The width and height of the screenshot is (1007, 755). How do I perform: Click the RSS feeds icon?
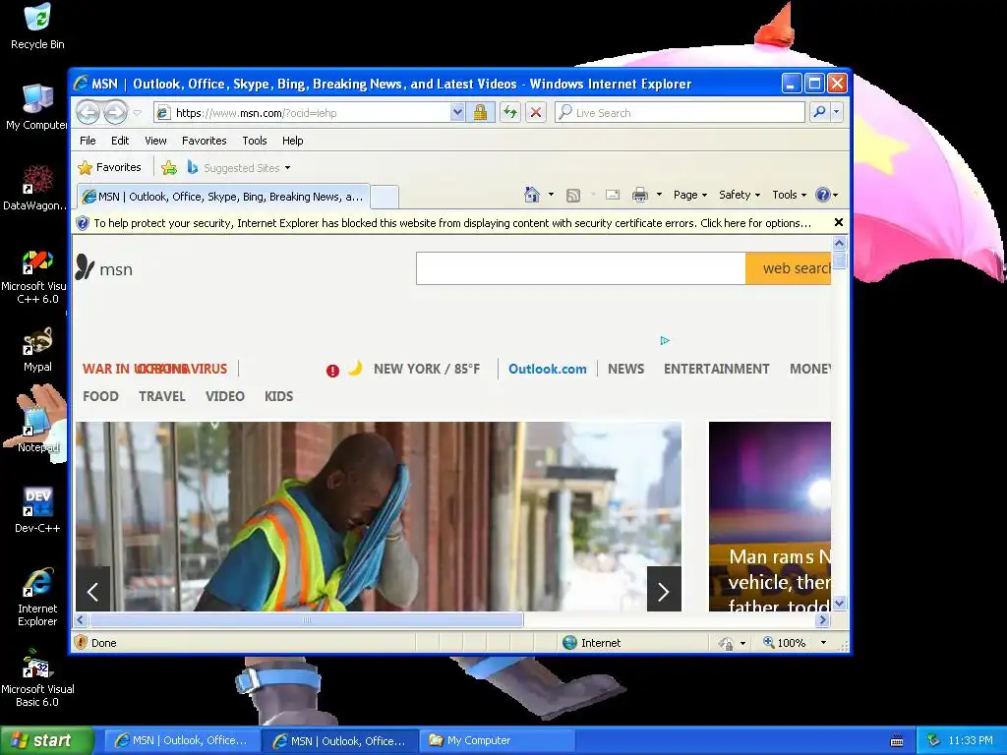[x=573, y=196]
